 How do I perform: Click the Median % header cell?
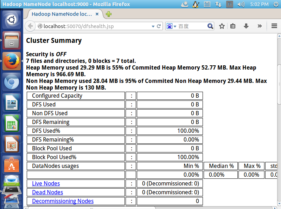pyautogui.click(x=221, y=166)
